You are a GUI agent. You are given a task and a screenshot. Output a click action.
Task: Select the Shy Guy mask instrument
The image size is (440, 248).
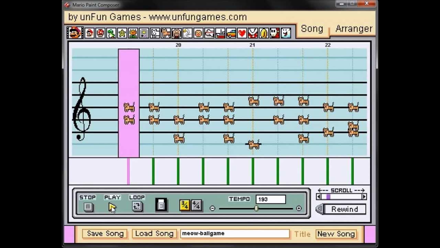pyautogui.click(x=274, y=33)
